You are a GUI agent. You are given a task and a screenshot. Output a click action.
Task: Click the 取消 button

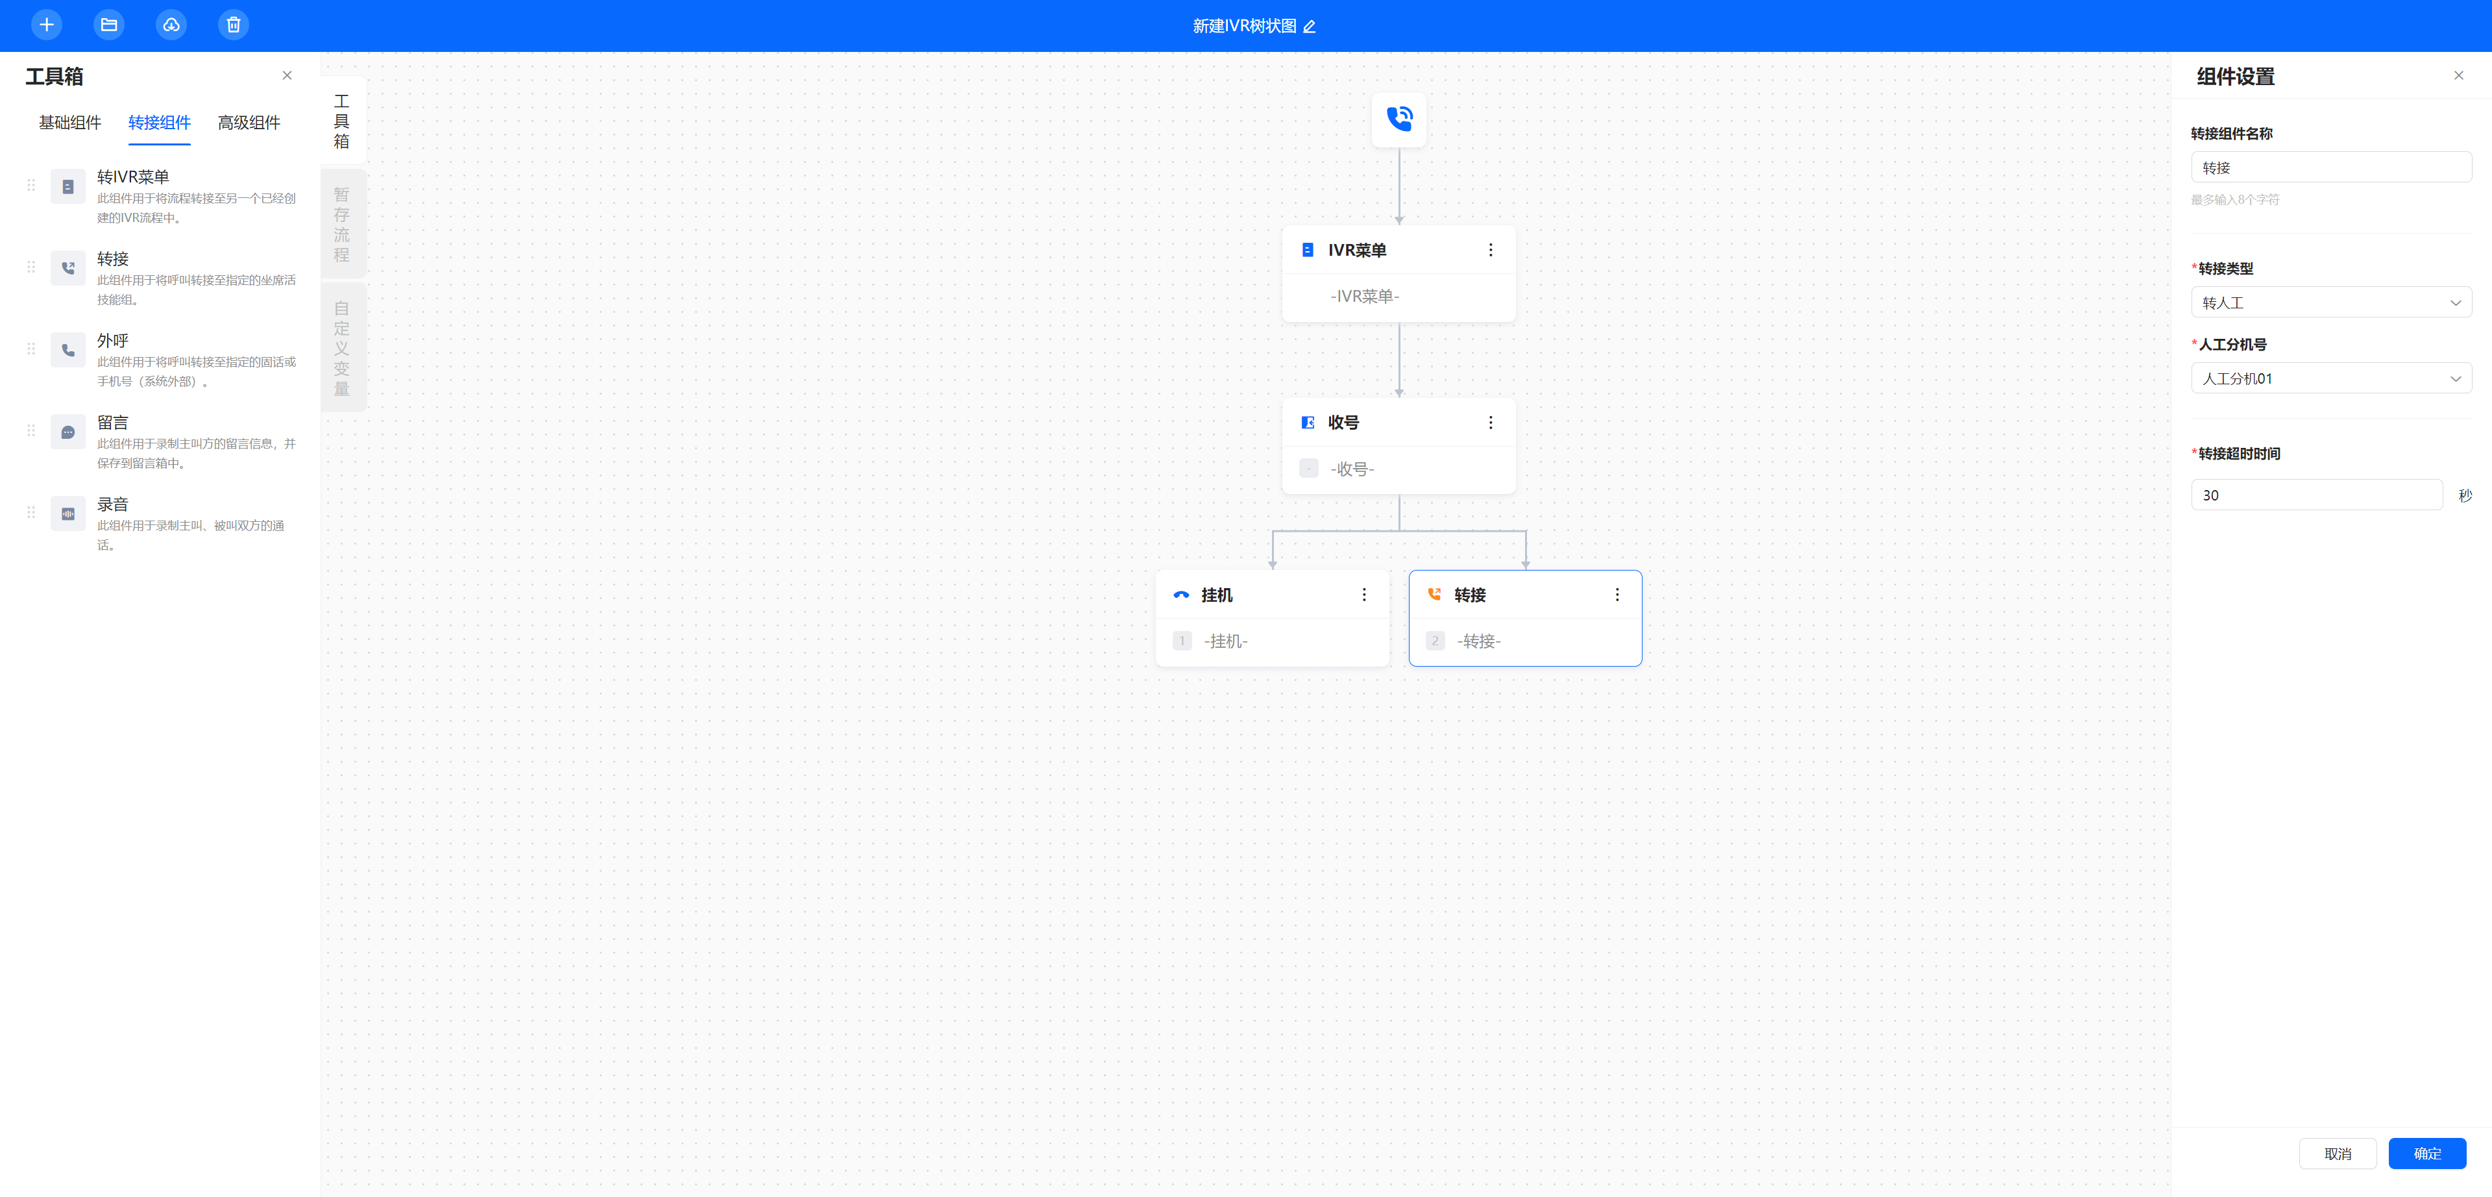[x=2337, y=1154]
